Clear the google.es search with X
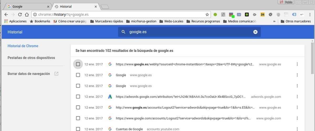The height and width of the screenshot is (131, 315). tap(255, 32)
